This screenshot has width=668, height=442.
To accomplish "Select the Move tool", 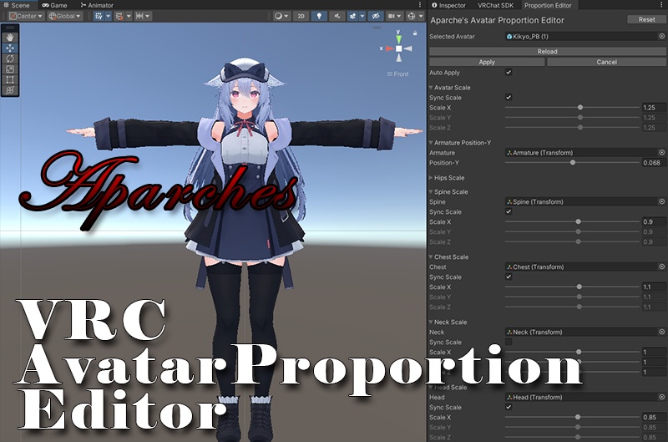I will pyautogui.click(x=10, y=48).
